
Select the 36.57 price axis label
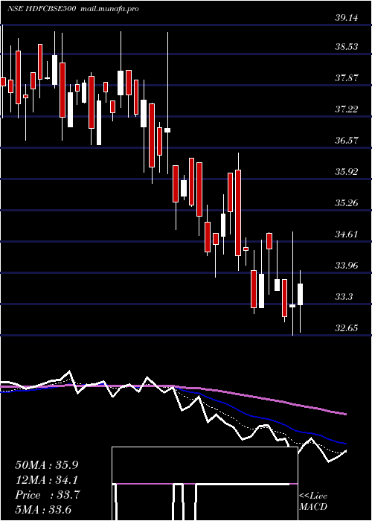tap(347, 140)
